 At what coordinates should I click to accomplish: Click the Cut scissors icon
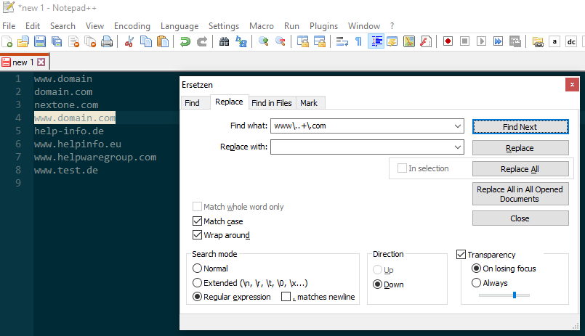[x=129, y=41]
